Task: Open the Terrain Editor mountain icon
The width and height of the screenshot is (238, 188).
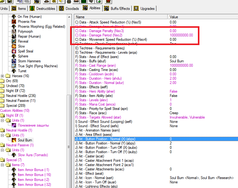Action: [47, 2]
